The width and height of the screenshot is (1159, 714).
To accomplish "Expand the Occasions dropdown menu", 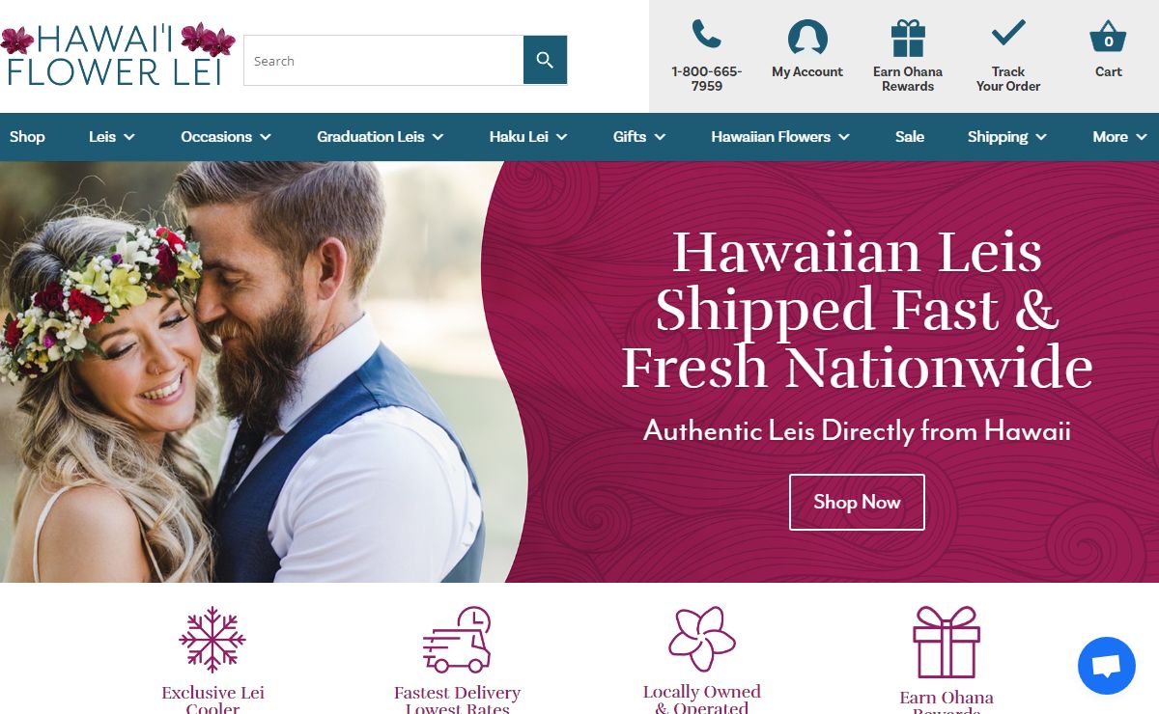I will pyautogui.click(x=226, y=137).
